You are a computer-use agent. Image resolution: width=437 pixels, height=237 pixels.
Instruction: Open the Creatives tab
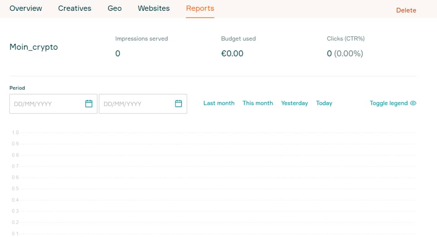point(75,9)
